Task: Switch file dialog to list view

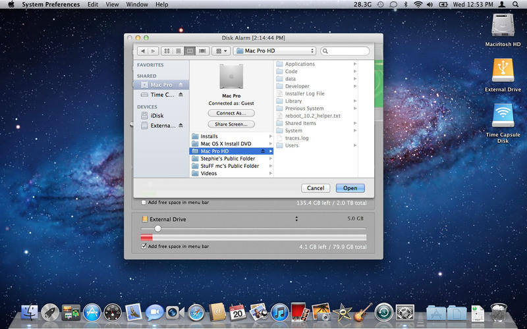Action: click(179, 51)
